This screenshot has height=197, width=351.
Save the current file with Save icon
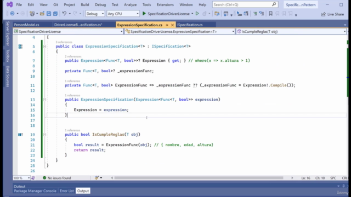click(49, 14)
